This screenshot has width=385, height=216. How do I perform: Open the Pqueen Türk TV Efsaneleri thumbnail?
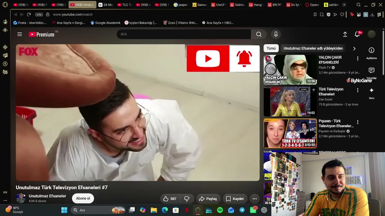click(x=290, y=133)
